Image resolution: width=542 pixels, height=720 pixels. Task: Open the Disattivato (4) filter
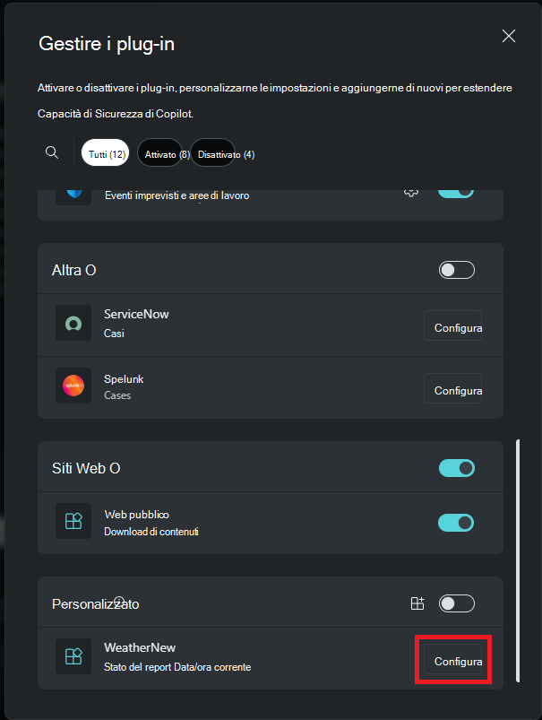tap(213, 152)
